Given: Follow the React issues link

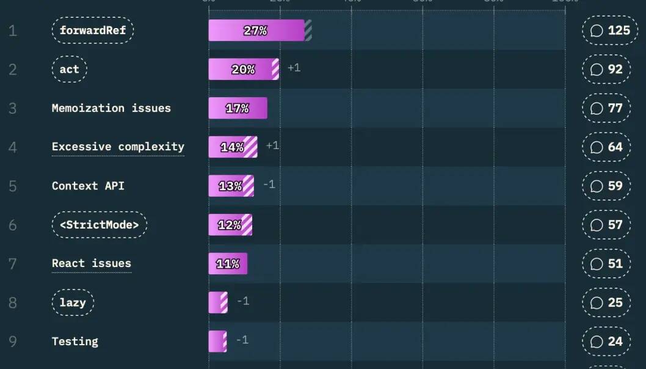Looking at the screenshot, I should (92, 263).
